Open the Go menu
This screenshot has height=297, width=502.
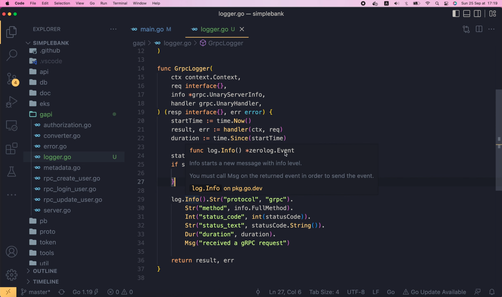[x=92, y=3]
